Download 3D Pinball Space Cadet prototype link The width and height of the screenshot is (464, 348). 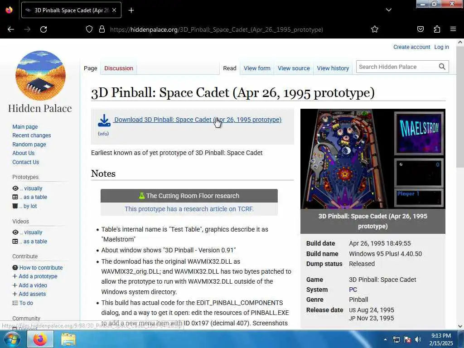pos(198,120)
